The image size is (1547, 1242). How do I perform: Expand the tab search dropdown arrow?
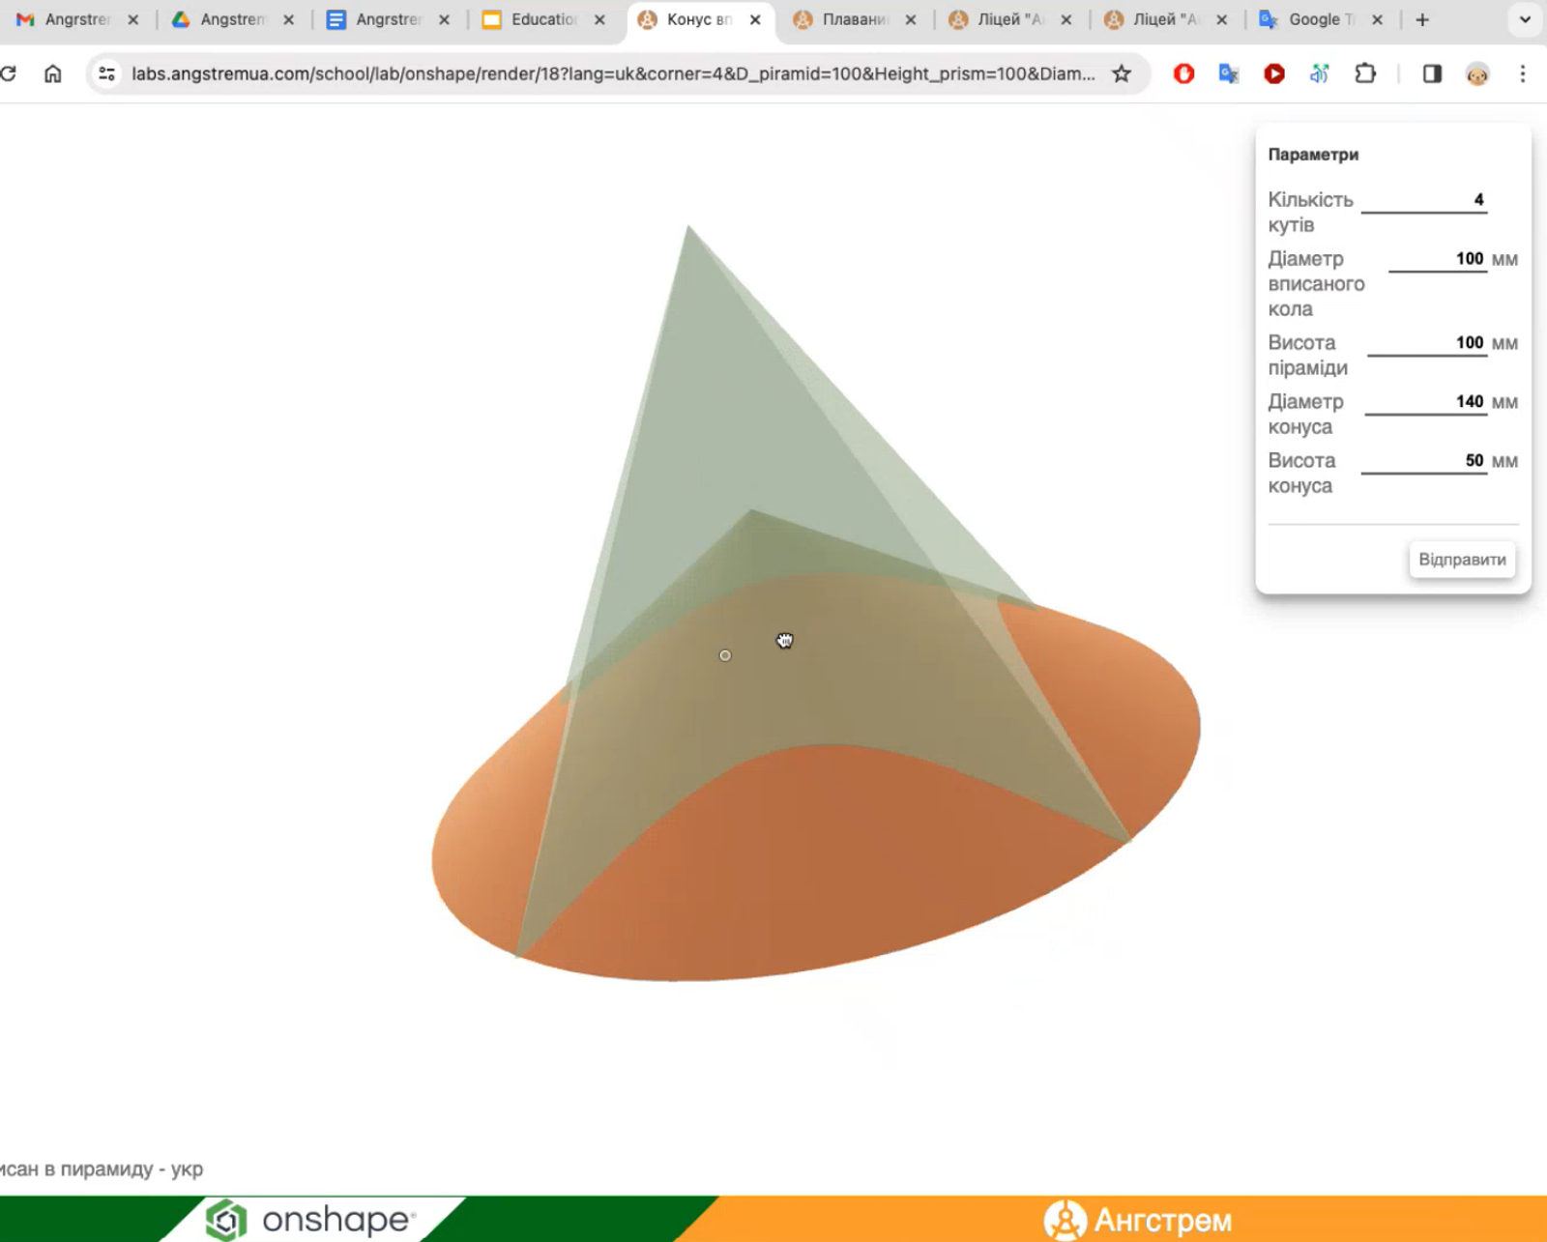1525,19
